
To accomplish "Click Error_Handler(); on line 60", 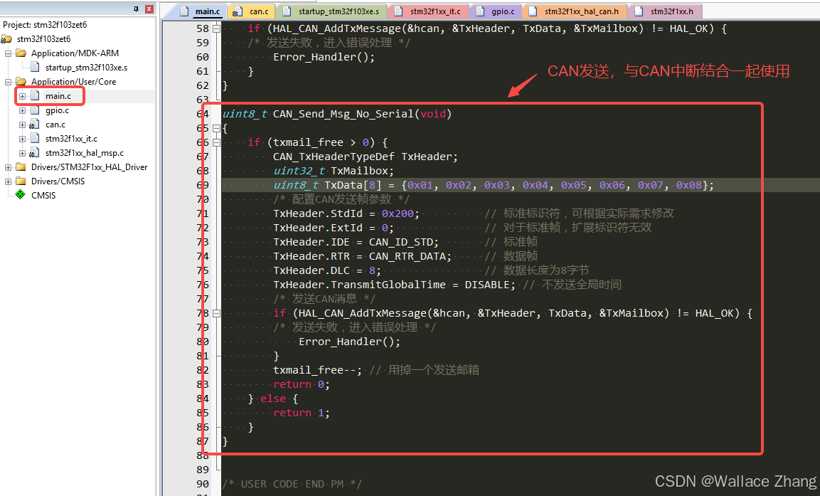I will [x=324, y=57].
